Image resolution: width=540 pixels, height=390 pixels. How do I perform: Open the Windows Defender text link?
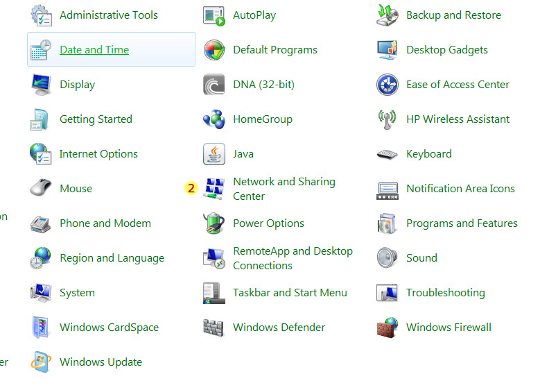[x=279, y=328]
